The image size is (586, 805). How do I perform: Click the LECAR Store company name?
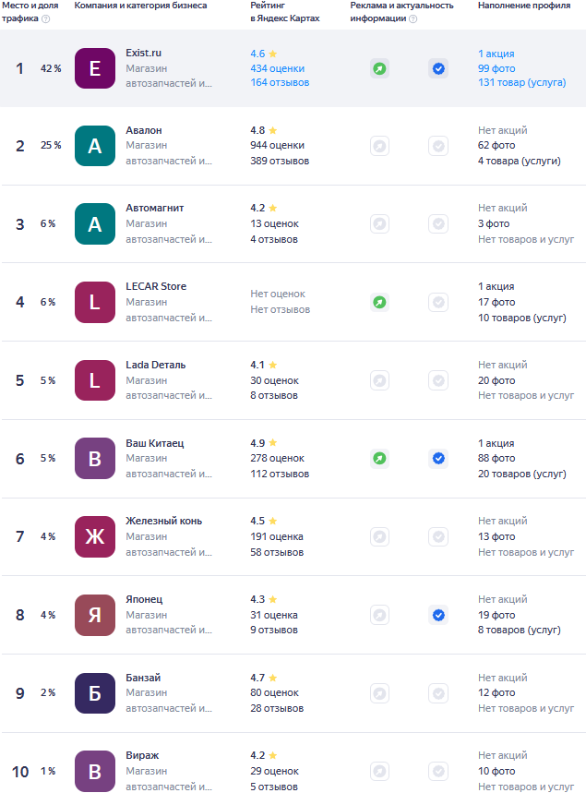coord(156,286)
